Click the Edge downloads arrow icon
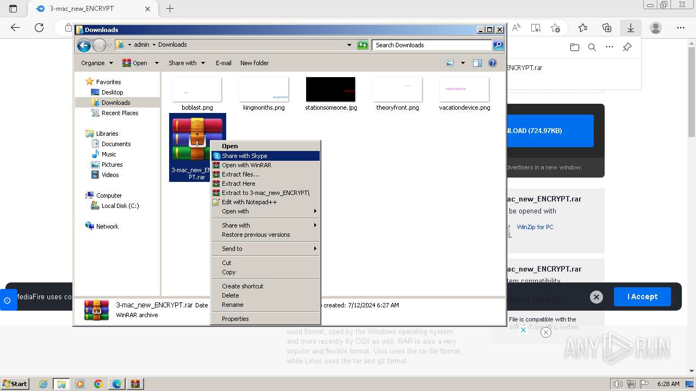Screen dimensions: 696x391 630,28
